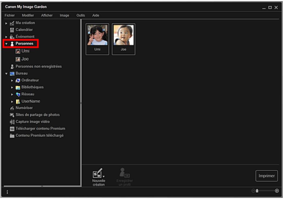Screen dimensions: 283x199
Task: Click the Nouvelle création icon
Action: tap(97, 173)
